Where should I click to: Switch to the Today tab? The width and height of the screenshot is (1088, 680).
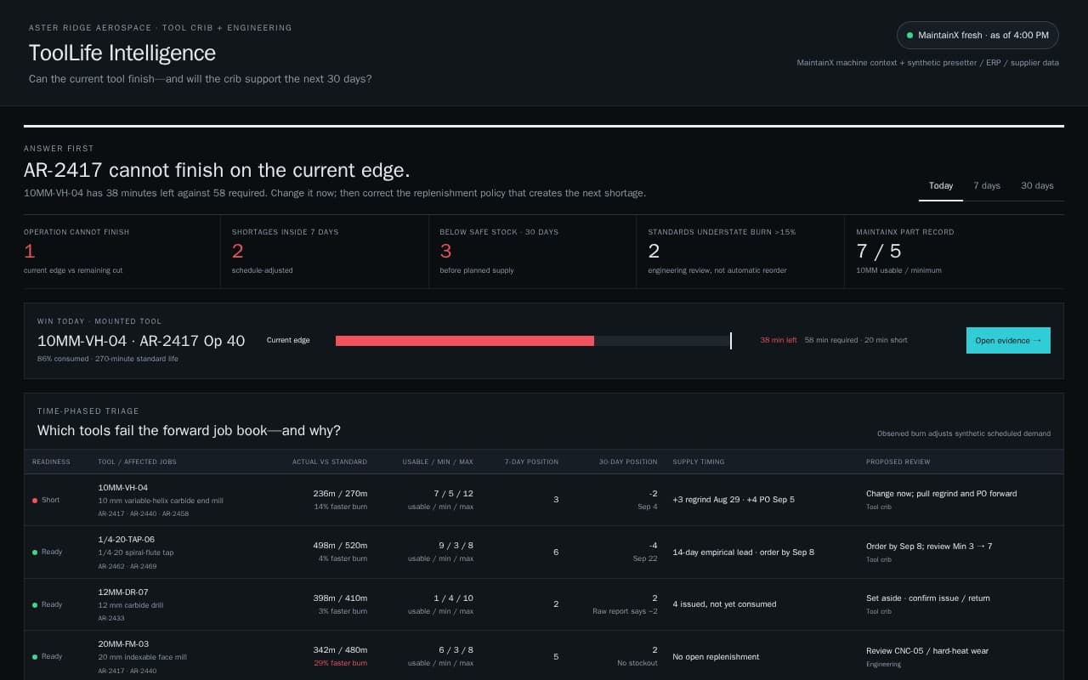(941, 185)
